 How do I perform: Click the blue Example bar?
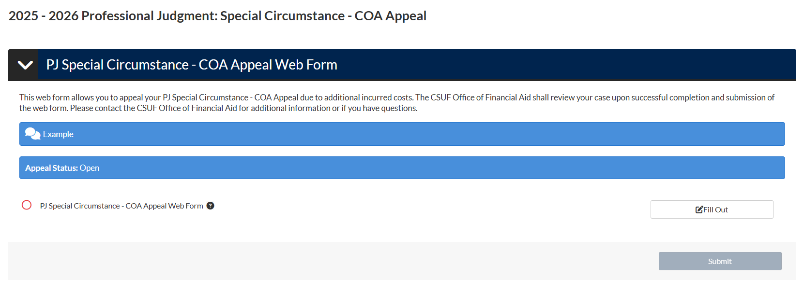point(402,134)
